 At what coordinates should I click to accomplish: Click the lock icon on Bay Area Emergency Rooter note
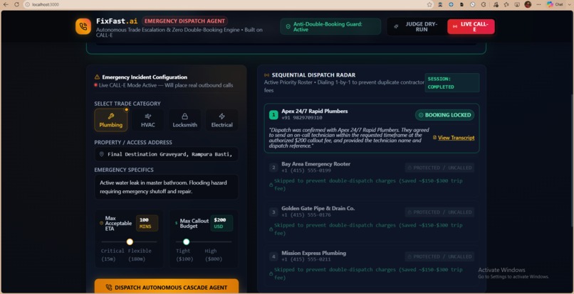[271, 185]
